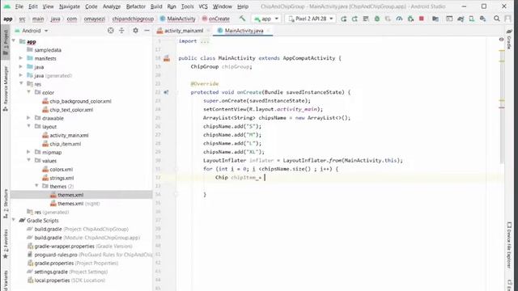The image size is (518, 291).
Task: Toggle the 2: Structure tool window
Action: coord(6,204)
